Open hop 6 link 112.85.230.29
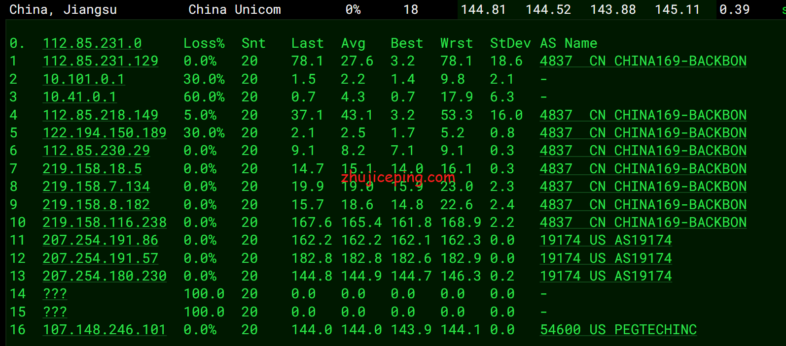This screenshot has width=786, height=346. pyautogui.click(x=96, y=151)
